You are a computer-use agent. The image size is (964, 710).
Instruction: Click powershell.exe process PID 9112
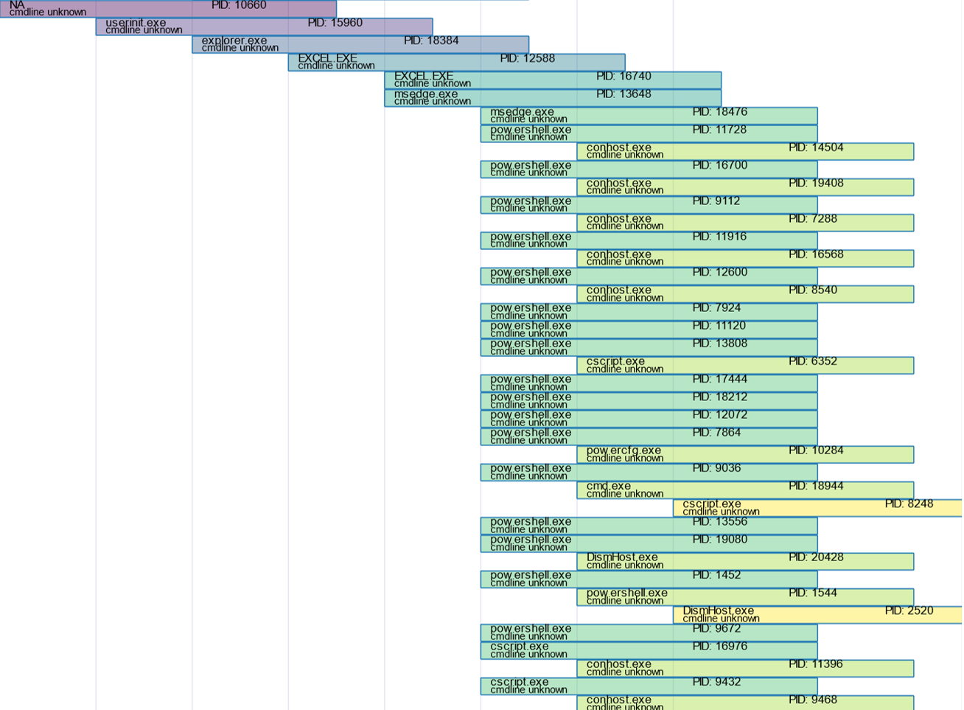pos(649,205)
